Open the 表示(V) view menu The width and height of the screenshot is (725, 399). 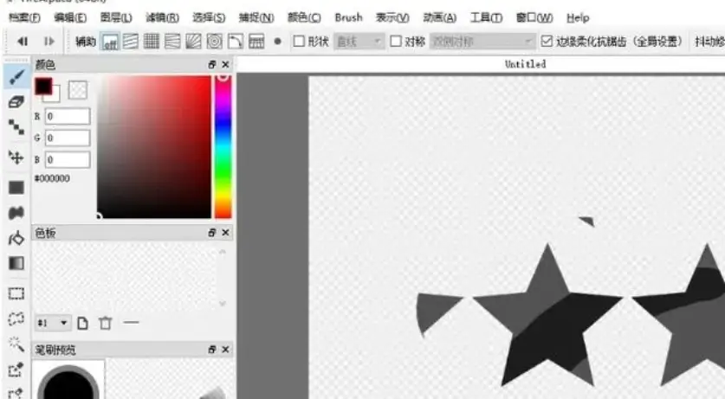click(x=392, y=18)
